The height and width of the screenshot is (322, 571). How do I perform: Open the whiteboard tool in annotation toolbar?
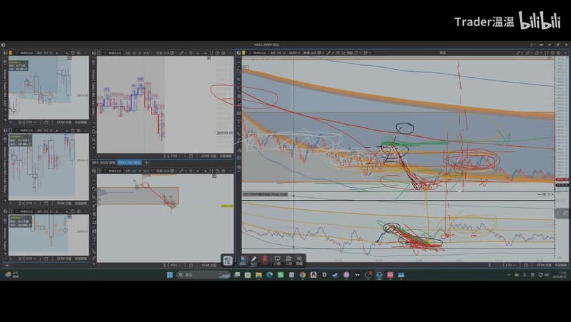coord(277,260)
